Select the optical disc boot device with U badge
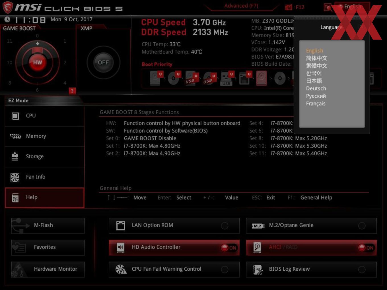 click(x=174, y=78)
